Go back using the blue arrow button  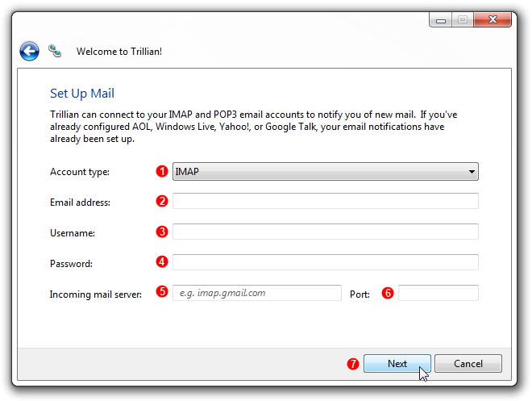tap(29, 52)
